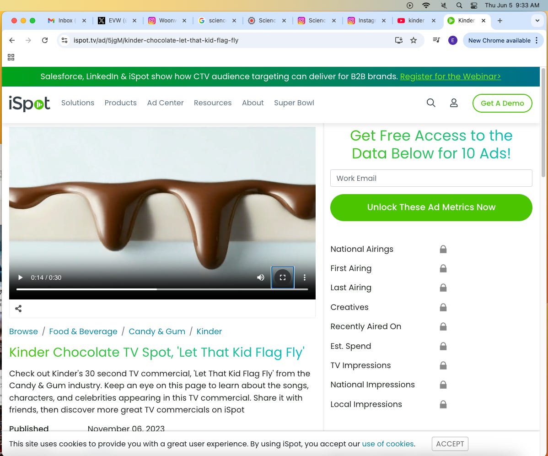The width and height of the screenshot is (548, 456).
Task: Open the Chrome profile E avatar
Action: pos(452,40)
